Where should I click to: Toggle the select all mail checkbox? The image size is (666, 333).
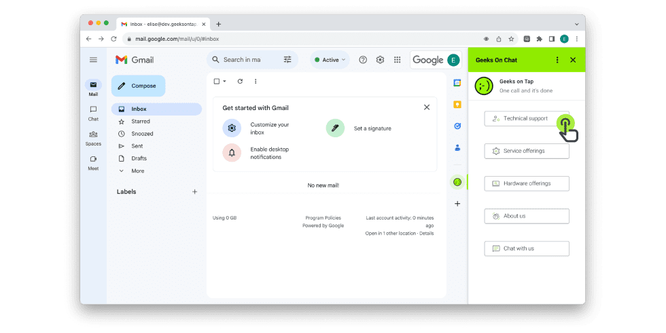217,81
